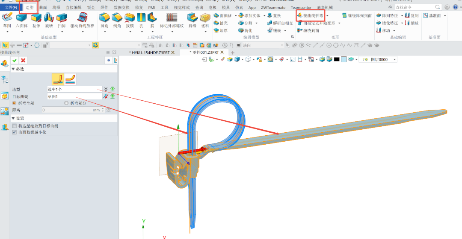The height and width of the screenshot is (239, 462).
Task: Open the settings gear icon
Action: [x=447, y=7]
